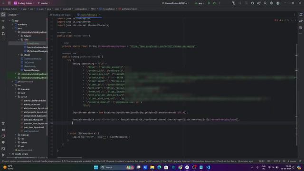
Task: Open the Terminal tool window icon
Action: point(3,149)
